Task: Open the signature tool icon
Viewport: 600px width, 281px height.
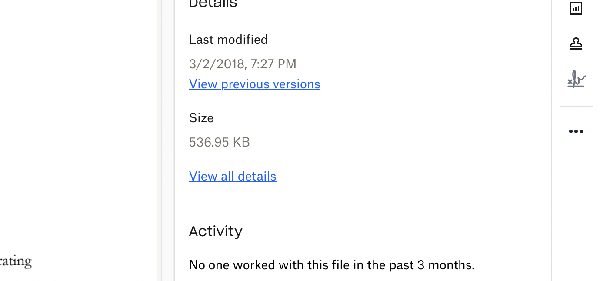Action: coord(576,79)
